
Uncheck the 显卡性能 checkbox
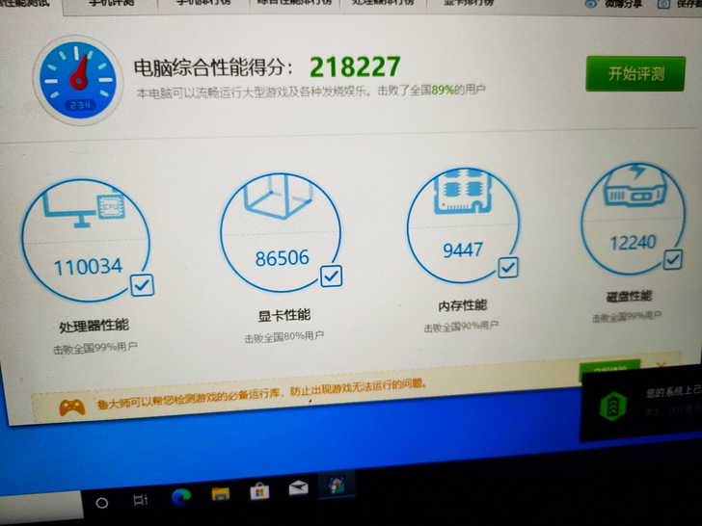(x=332, y=276)
